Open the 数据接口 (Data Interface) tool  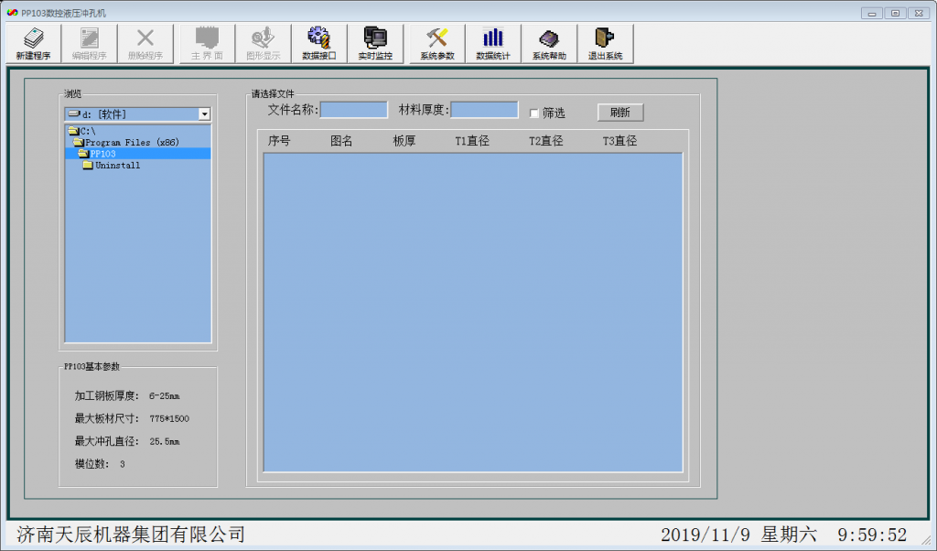pyautogui.click(x=318, y=43)
